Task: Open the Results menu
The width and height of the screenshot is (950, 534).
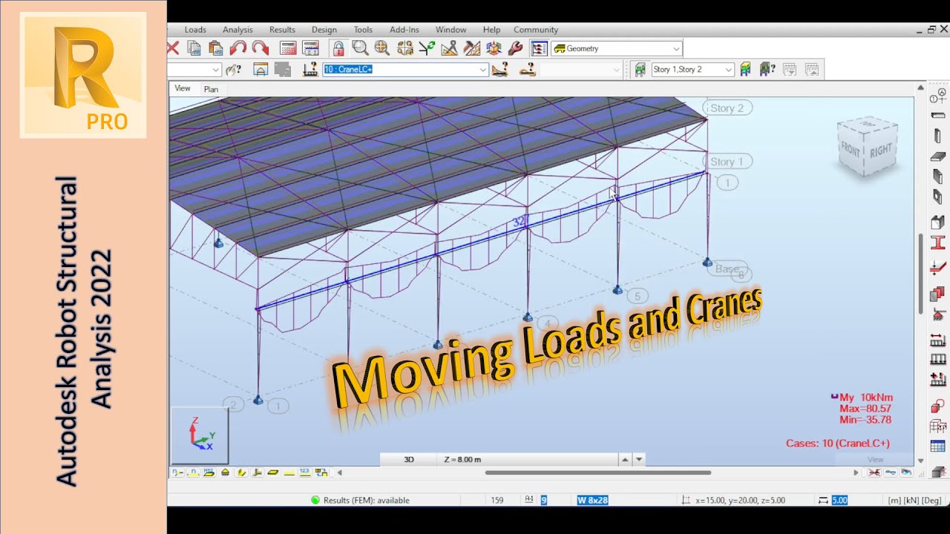Action: [x=282, y=30]
